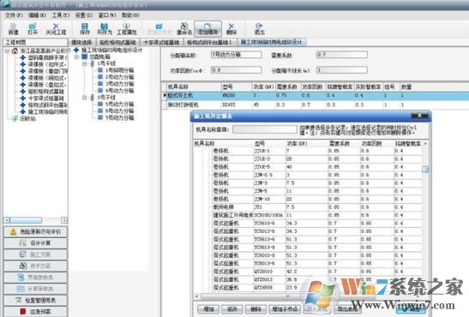Open 工程属性 (Project Properties) from toolbar
The image size is (469, 317).
point(127,28)
